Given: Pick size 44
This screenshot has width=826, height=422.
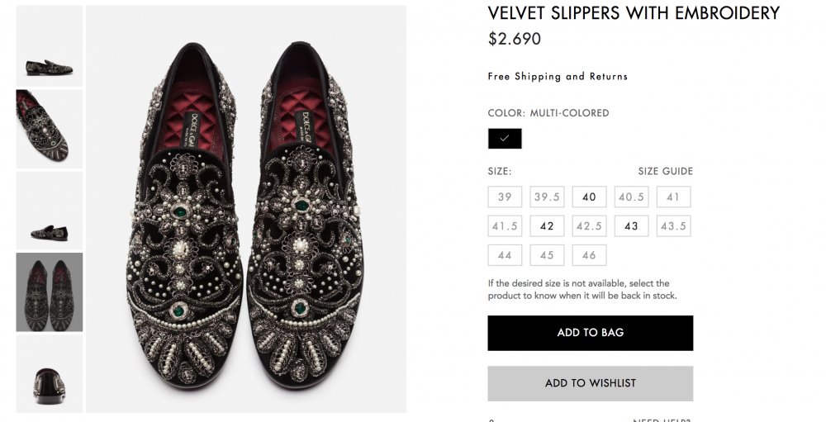Looking at the screenshot, I should point(505,255).
